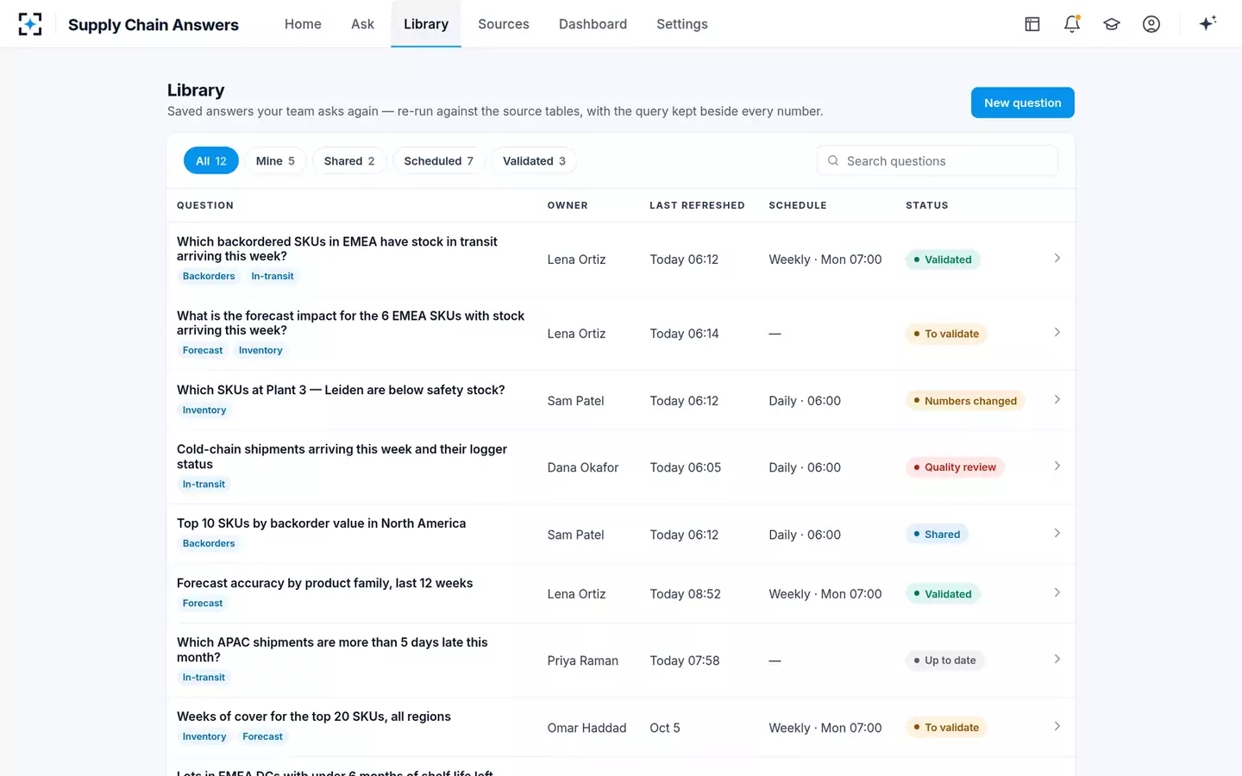Open the Sources tab
1242x776 pixels.
(504, 24)
